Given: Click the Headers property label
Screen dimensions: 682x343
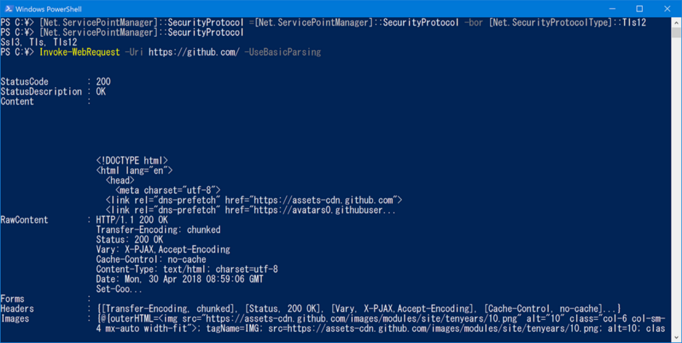Looking at the screenshot, I should [17, 309].
